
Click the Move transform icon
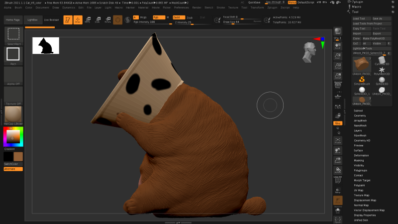[x=88, y=19]
